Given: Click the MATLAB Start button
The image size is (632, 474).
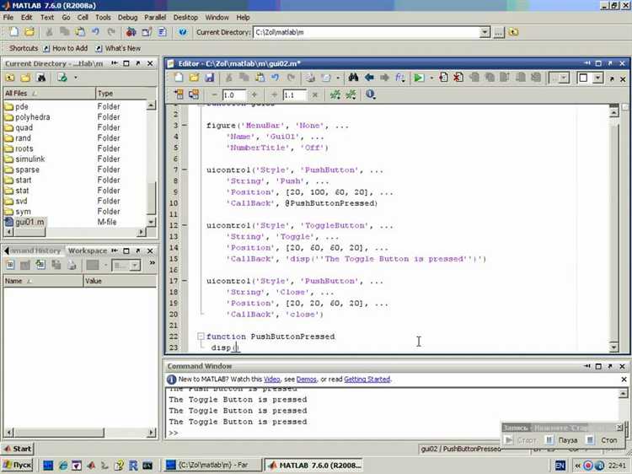Looking at the screenshot, I should pos(18,449).
